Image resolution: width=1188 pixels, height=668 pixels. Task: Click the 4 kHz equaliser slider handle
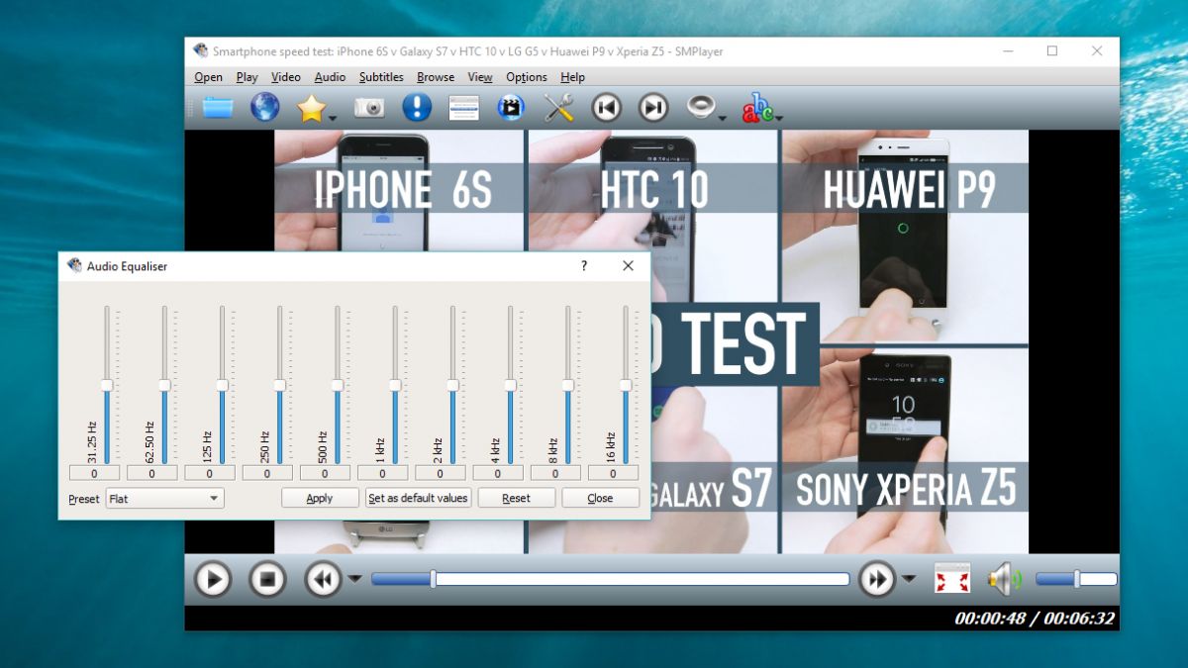[x=510, y=385]
